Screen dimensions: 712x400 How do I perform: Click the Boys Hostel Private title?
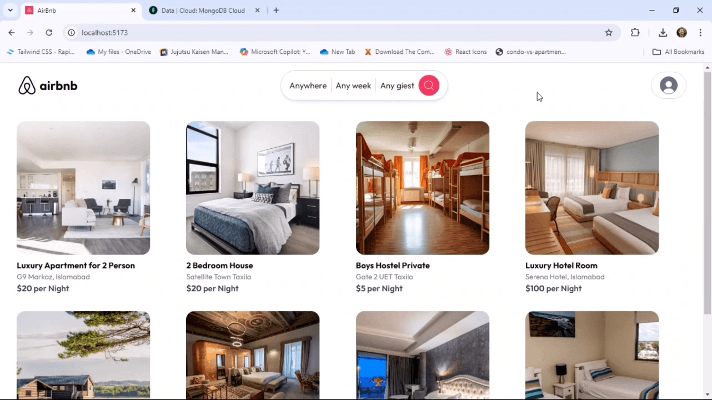tap(393, 266)
